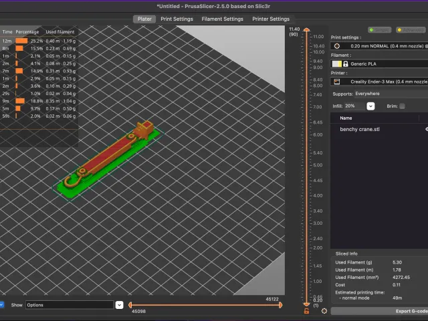
Task: Click the Used filament legend header
Action: point(60,32)
